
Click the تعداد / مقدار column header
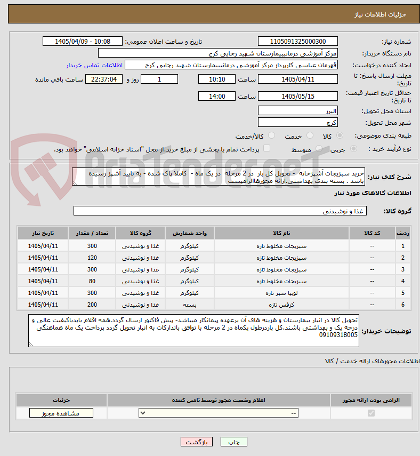pos(92,233)
